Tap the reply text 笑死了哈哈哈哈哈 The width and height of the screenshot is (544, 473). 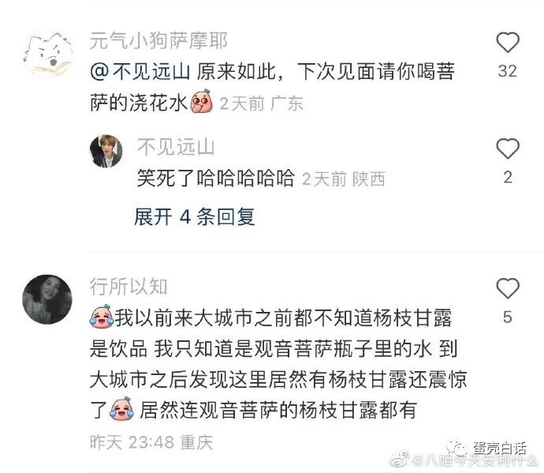pos(216,178)
